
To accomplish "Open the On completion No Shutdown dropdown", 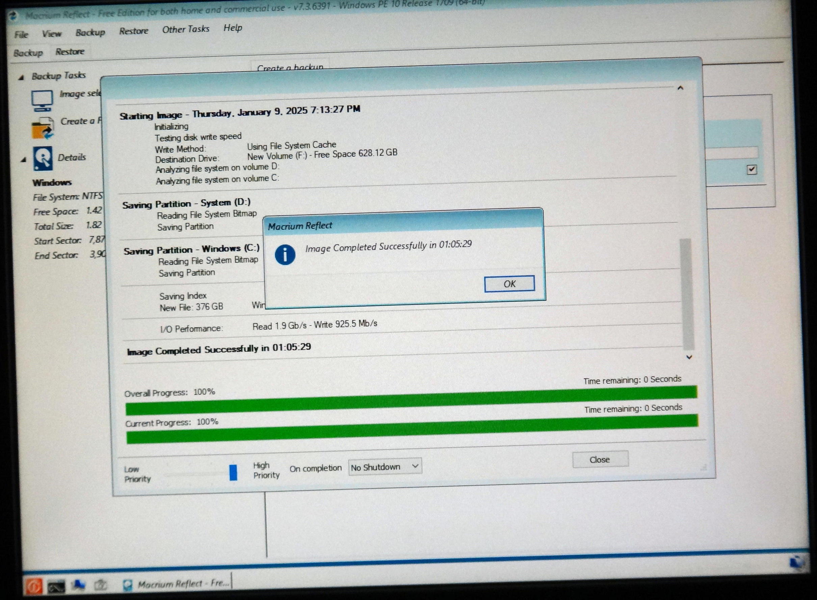I will (385, 467).
